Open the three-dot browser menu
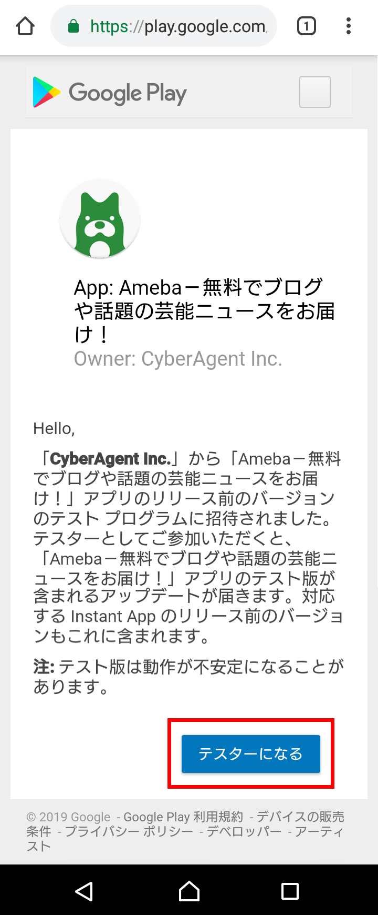Screen dimensions: 378x915 pyautogui.click(x=348, y=26)
